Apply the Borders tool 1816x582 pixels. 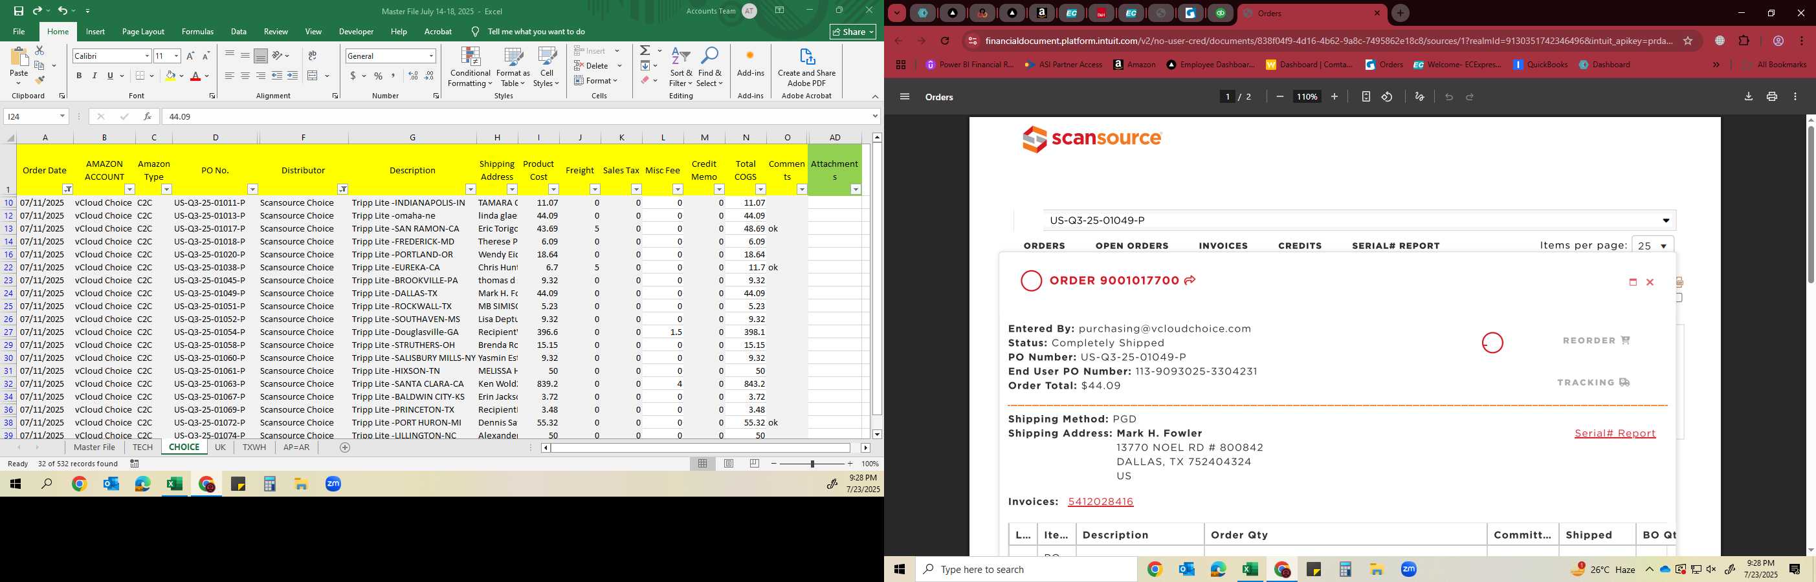[x=140, y=76]
